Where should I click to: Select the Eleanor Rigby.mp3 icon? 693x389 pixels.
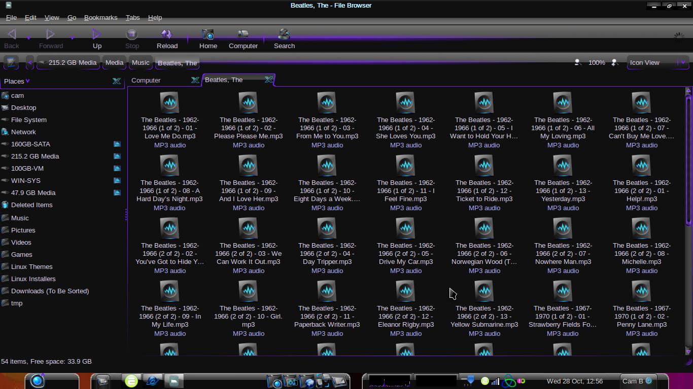[x=405, y=291]
